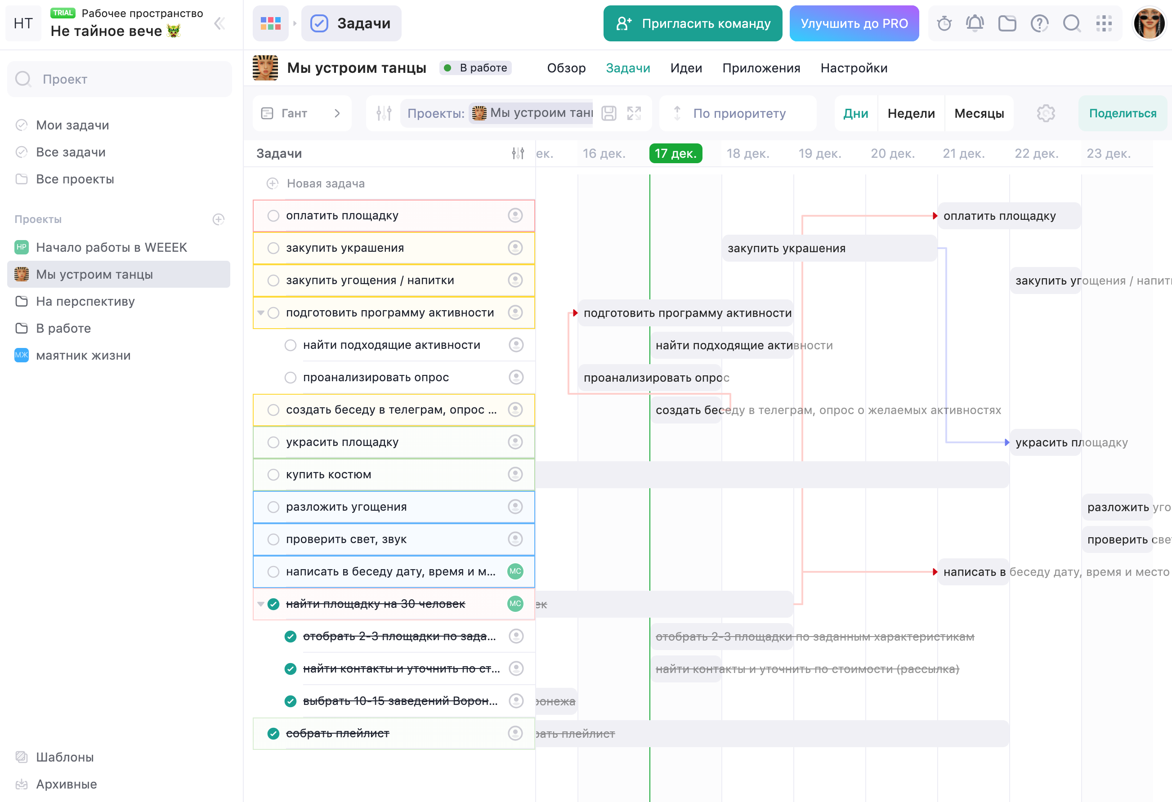Click the Поделиться button
The height and width of the screenshot is (802, 1172).
1122,113
